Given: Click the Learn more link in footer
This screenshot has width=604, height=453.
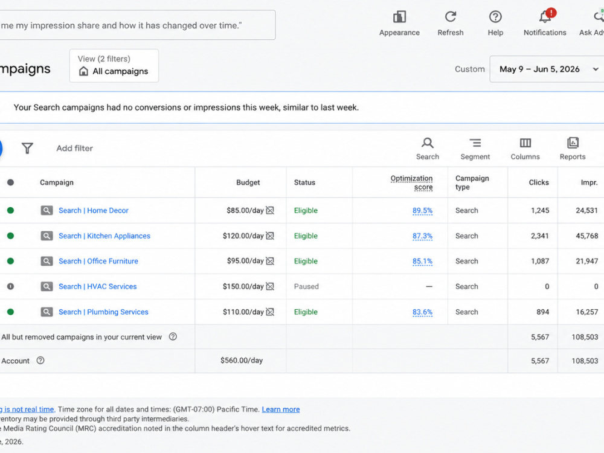Looking at the screenshot, I should tap(281, 409).
